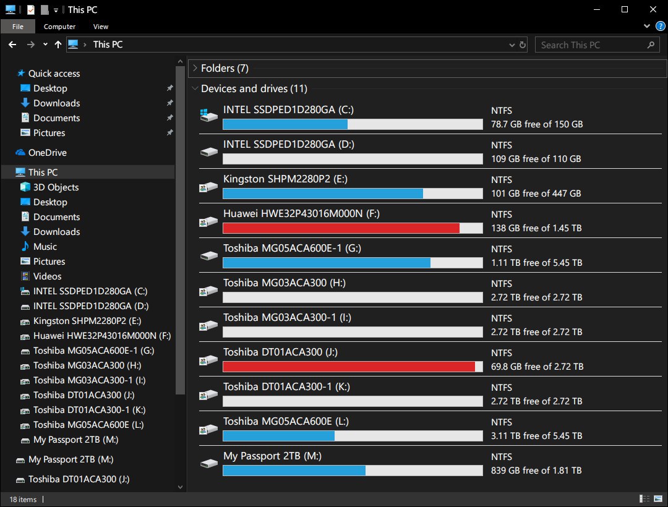The image size is (668, 507).
Task: Click the 3D Objects folder icon
Action: point(25,187)
